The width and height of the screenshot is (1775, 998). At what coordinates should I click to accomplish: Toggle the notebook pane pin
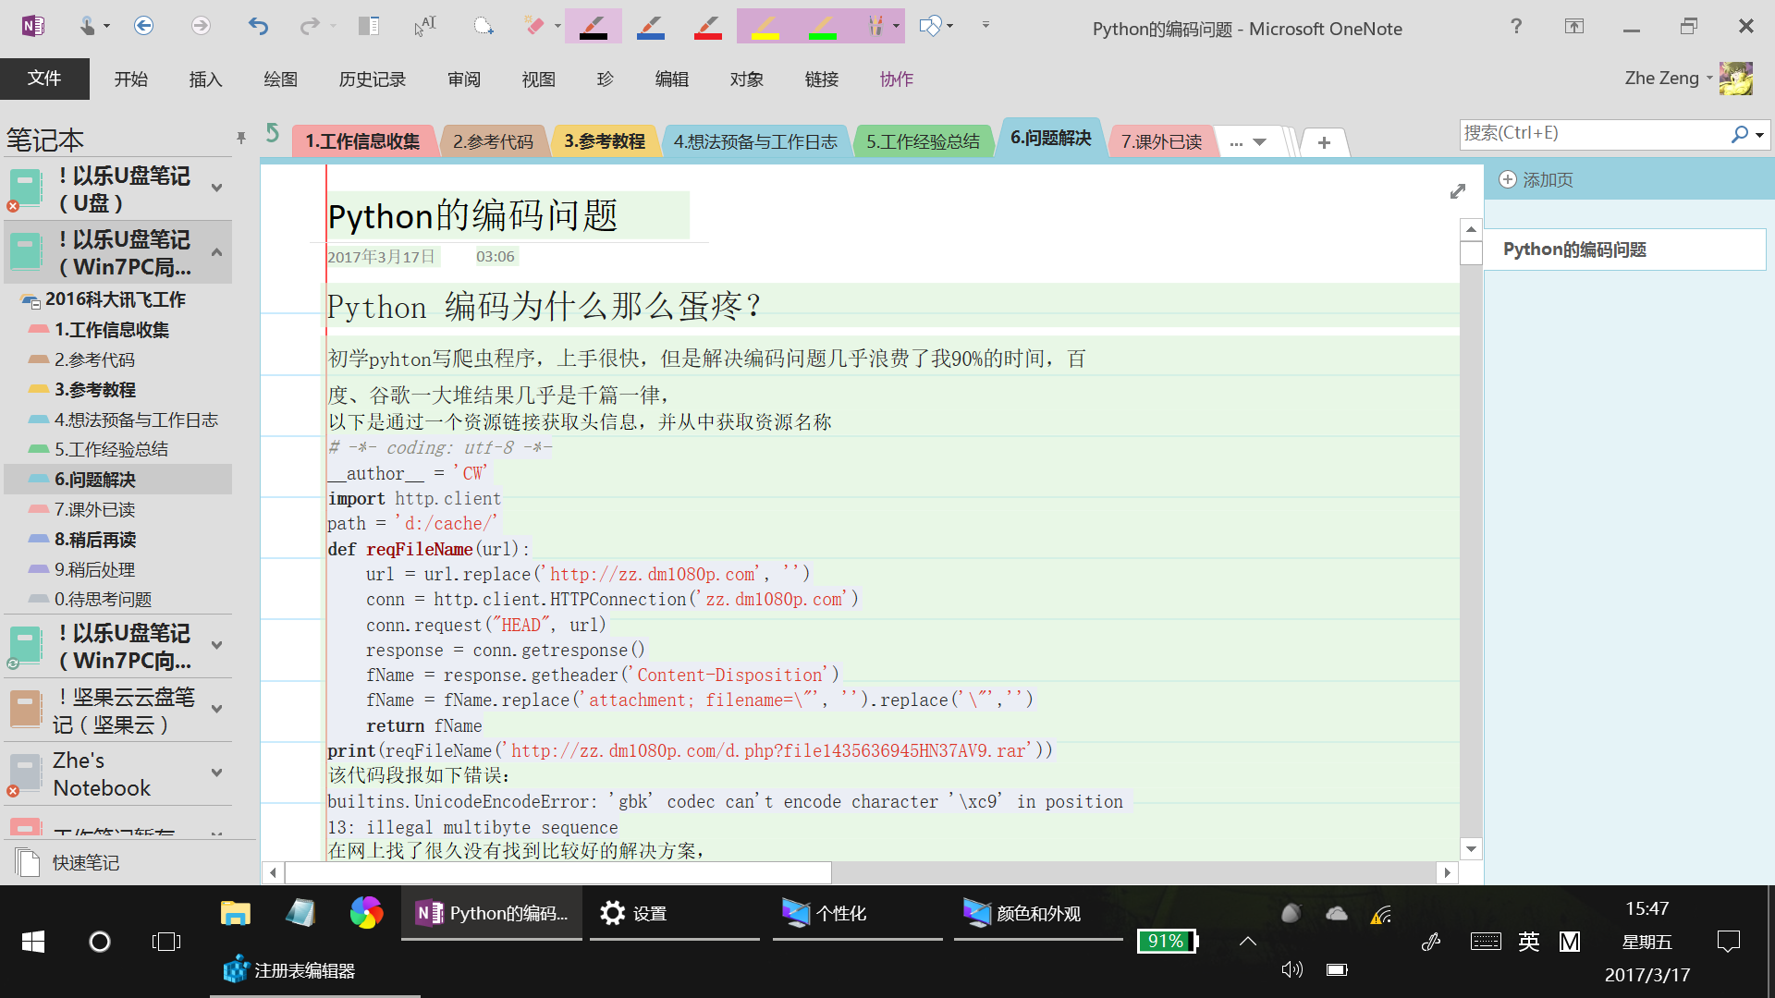241,138
